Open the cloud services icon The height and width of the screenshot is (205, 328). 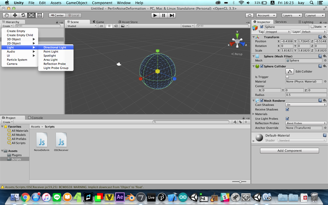tap(250, 15)
